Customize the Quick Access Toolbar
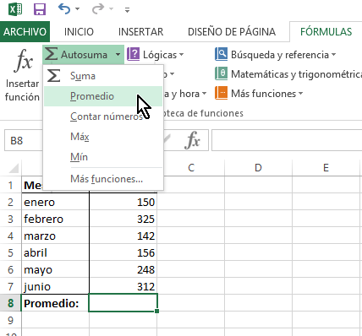This screenshot has height=336, width=362. point(128,10)
